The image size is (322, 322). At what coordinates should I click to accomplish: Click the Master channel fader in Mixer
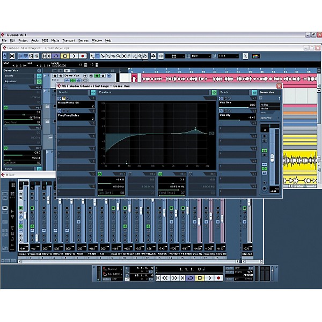click(249, 202)
